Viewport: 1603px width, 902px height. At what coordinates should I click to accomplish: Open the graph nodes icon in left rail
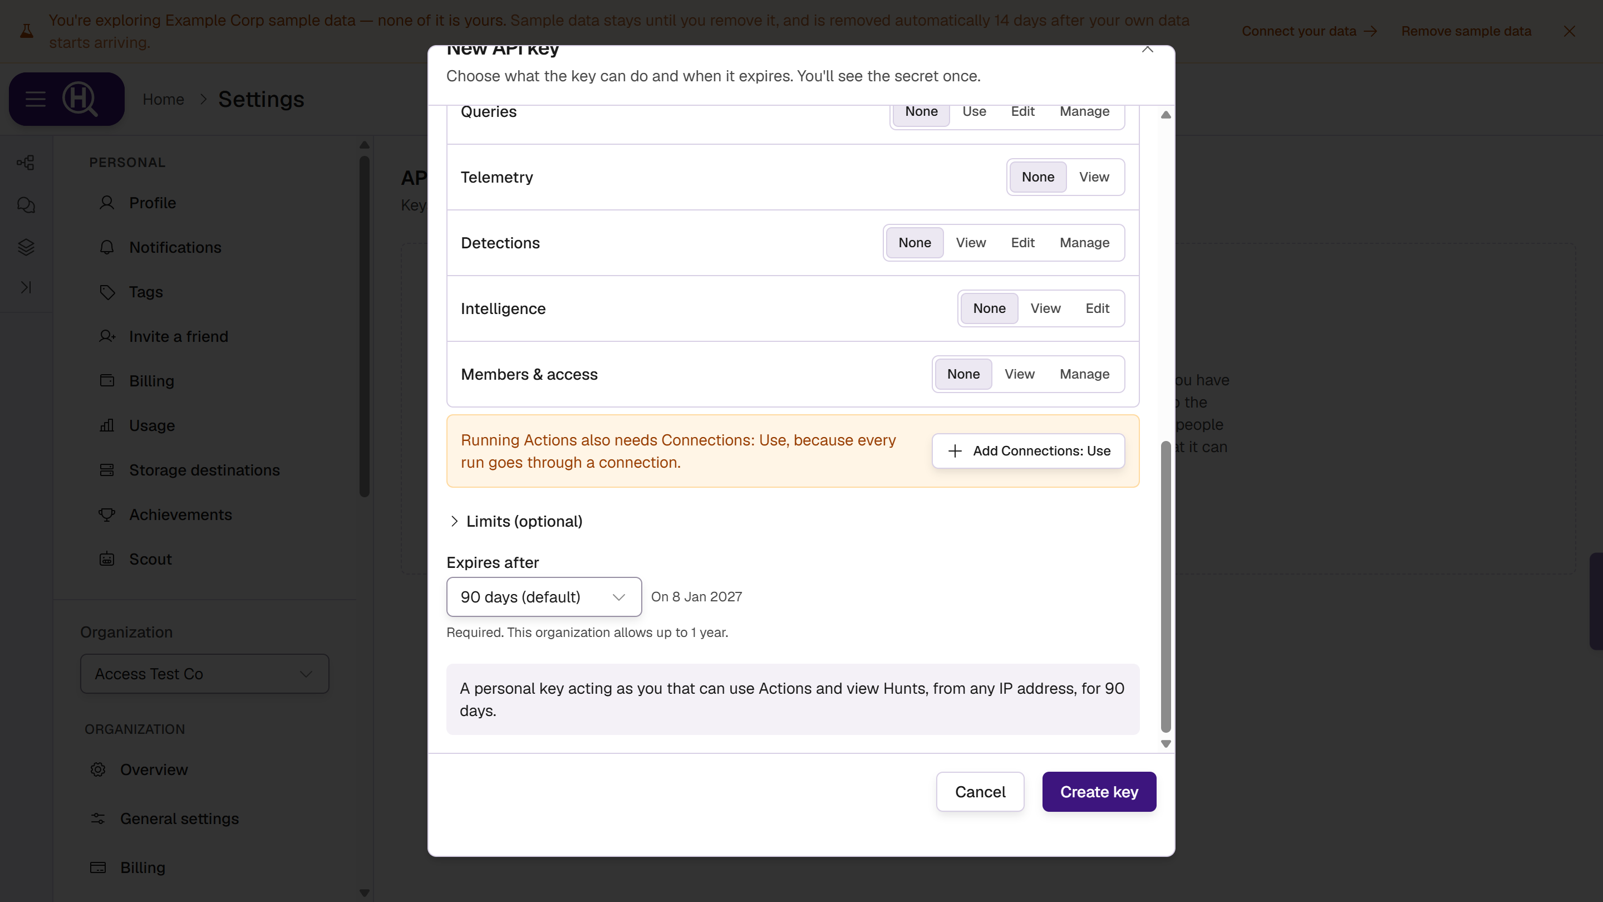[26, 163]
